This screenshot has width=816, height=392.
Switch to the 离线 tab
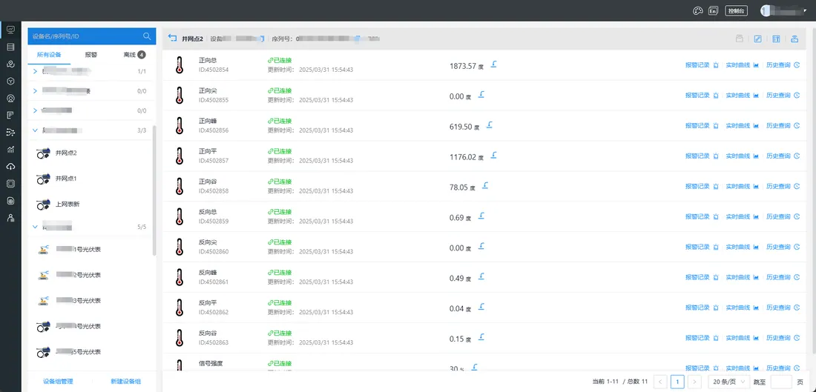(134, 55)
